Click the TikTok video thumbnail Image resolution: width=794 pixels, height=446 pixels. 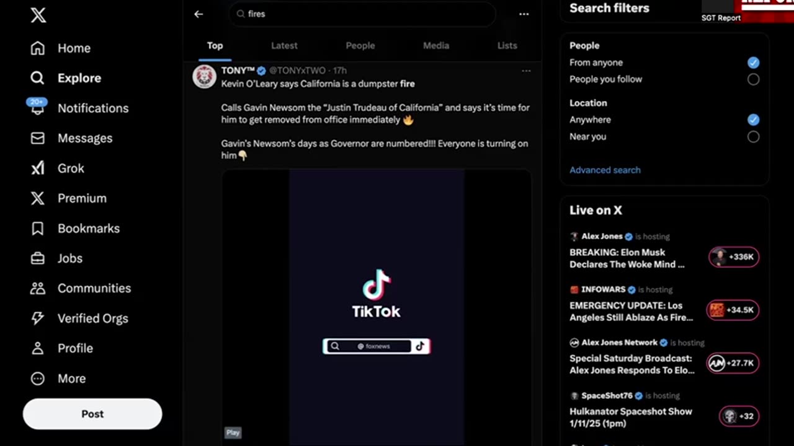(377, 307)
